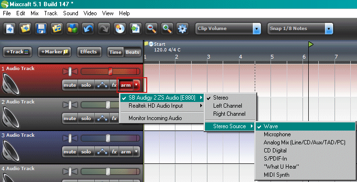Viewport: 357px width, 182px height.
Task: Click measure 5 on the ruler
Action: coord(272,57)
